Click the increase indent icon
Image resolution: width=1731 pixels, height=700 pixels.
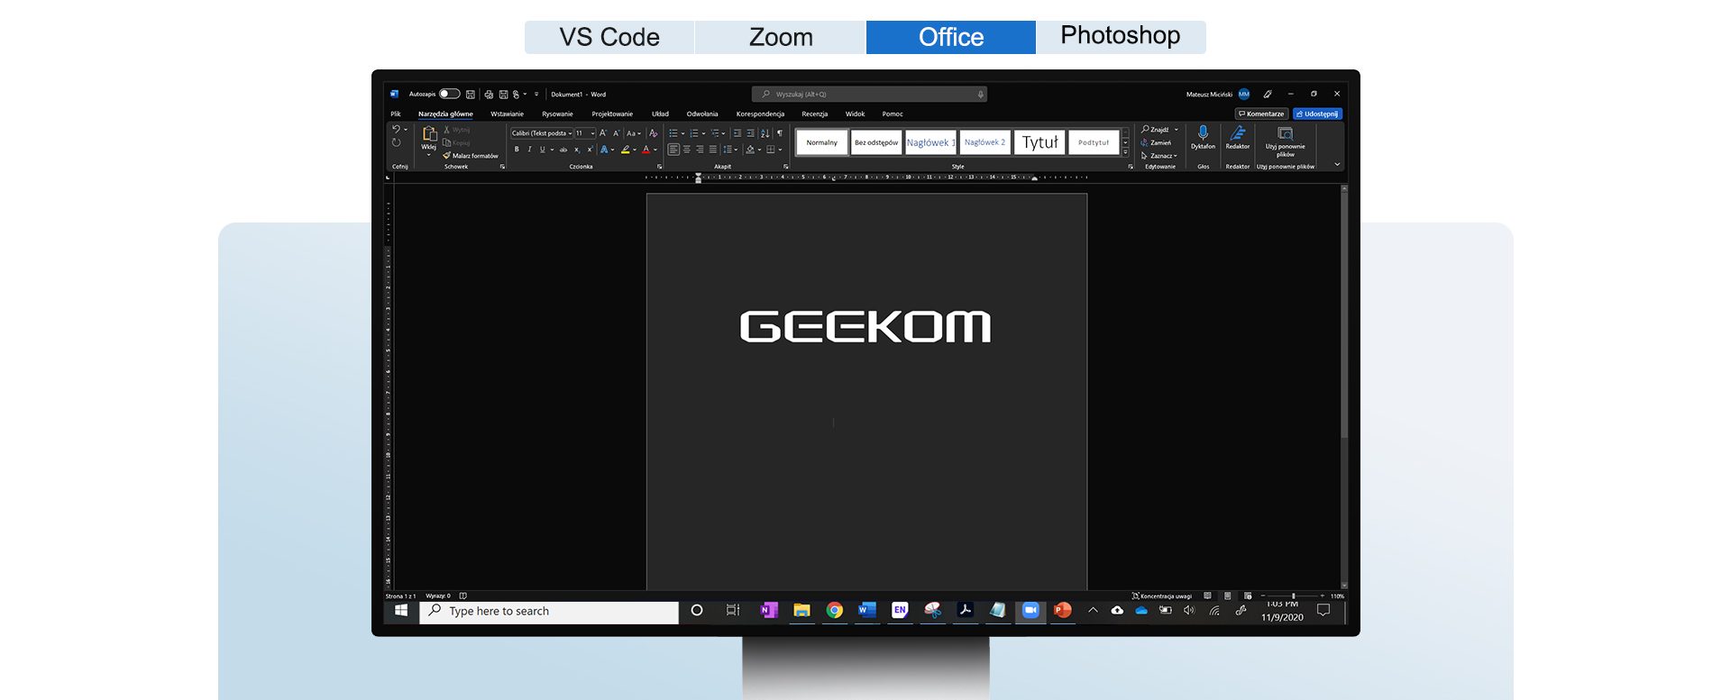pos(750,133)
